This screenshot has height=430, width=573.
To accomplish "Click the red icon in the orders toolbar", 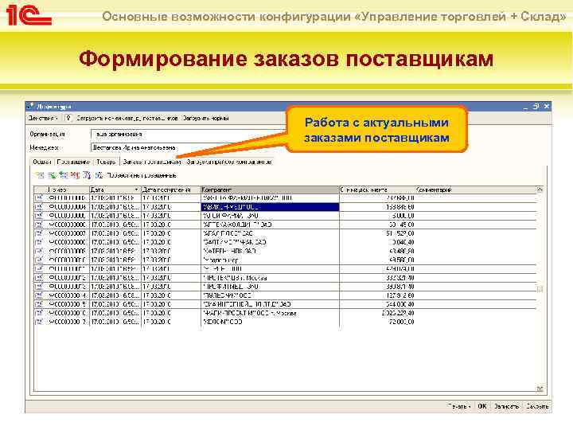I will [76, 175].
